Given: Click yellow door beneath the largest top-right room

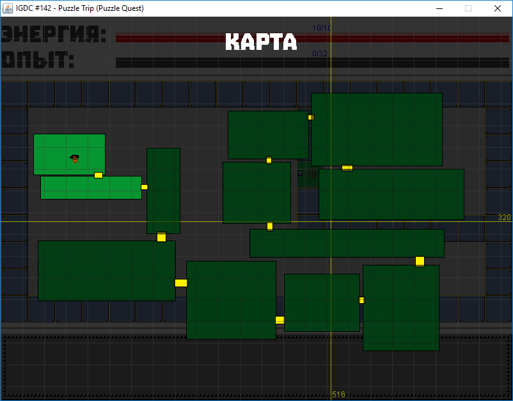Looking at the screenshot, I should 347,168.
